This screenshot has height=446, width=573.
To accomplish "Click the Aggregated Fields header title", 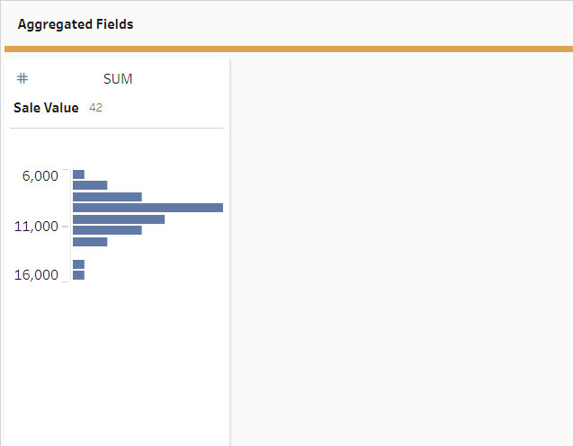I will (x=76, y=24).
